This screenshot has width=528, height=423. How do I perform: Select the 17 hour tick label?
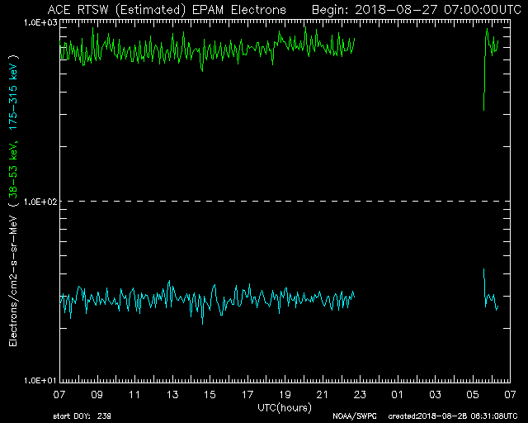(247, 395)
